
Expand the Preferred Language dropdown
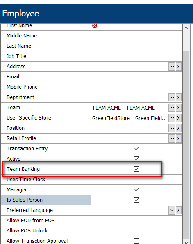pyautogui.click(x=172, y=210)
